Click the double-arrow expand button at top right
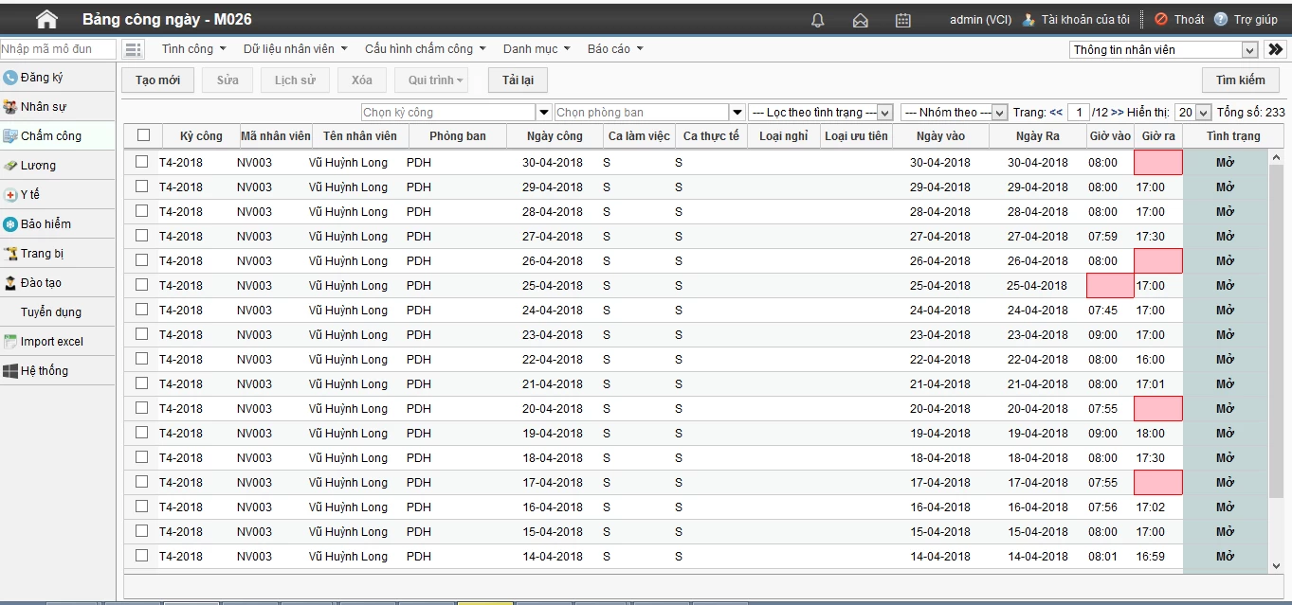This screenshot has height=605, width=1292. coord(1275,49)
